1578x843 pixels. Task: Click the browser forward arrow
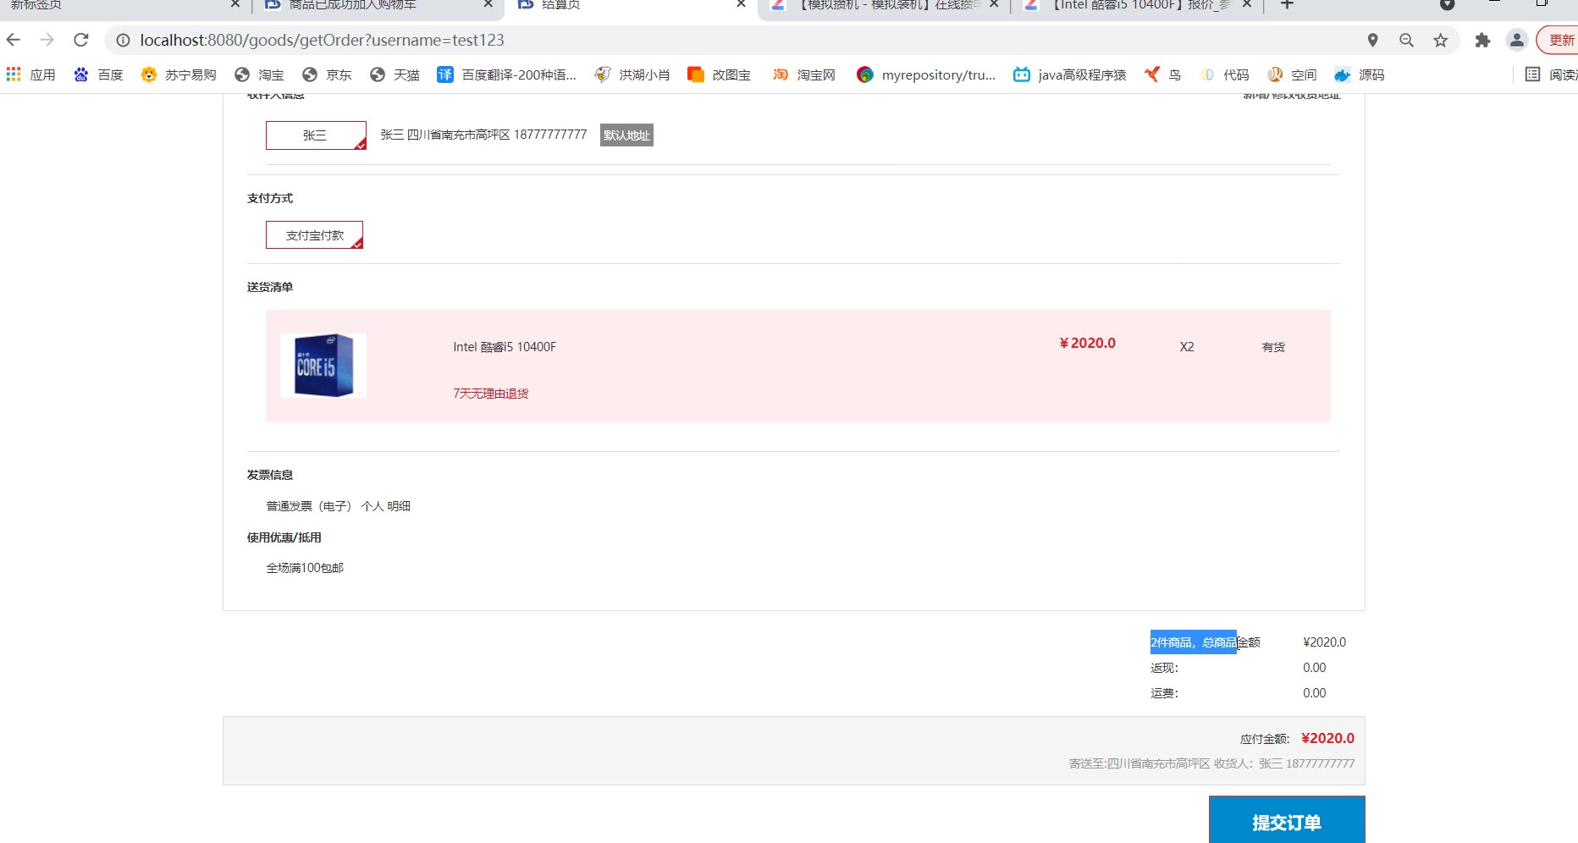47,40
